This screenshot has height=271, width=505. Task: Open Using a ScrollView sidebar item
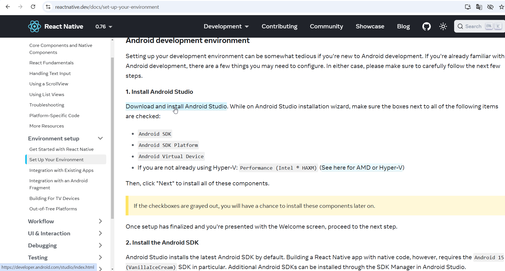pos(49,84)
